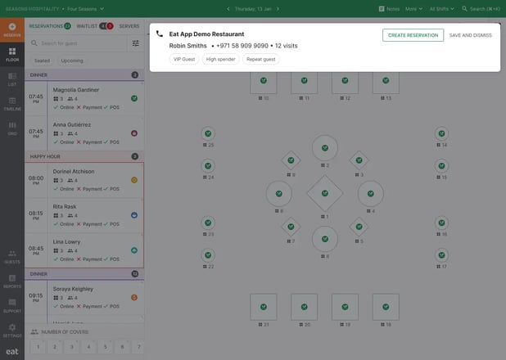Image resolution: width=506 pixels, height=360 pixels.
Task: Open the Settings gear in sidebar
Action: click(12, 327)
